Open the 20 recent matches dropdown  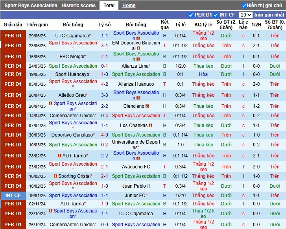click(x=246, y=15)
